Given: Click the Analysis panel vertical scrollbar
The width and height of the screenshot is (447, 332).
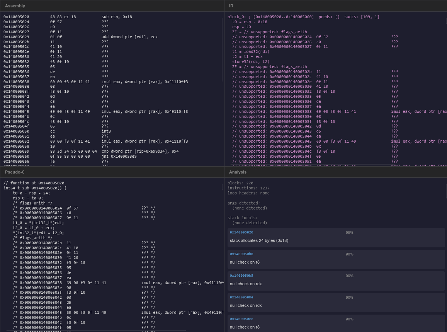Looking at the screenshot, I should click(446, 191).
